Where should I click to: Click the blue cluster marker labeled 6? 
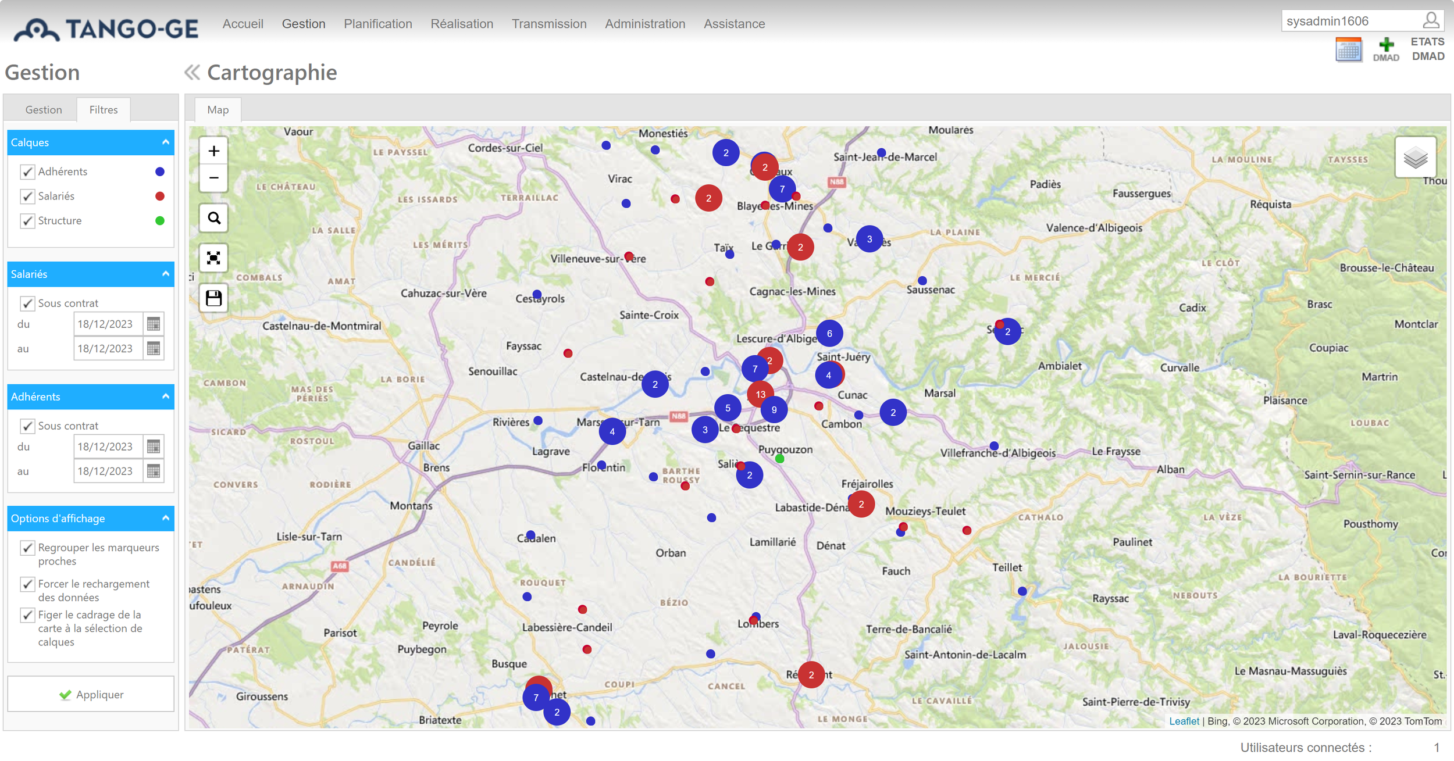pos(829,334)
